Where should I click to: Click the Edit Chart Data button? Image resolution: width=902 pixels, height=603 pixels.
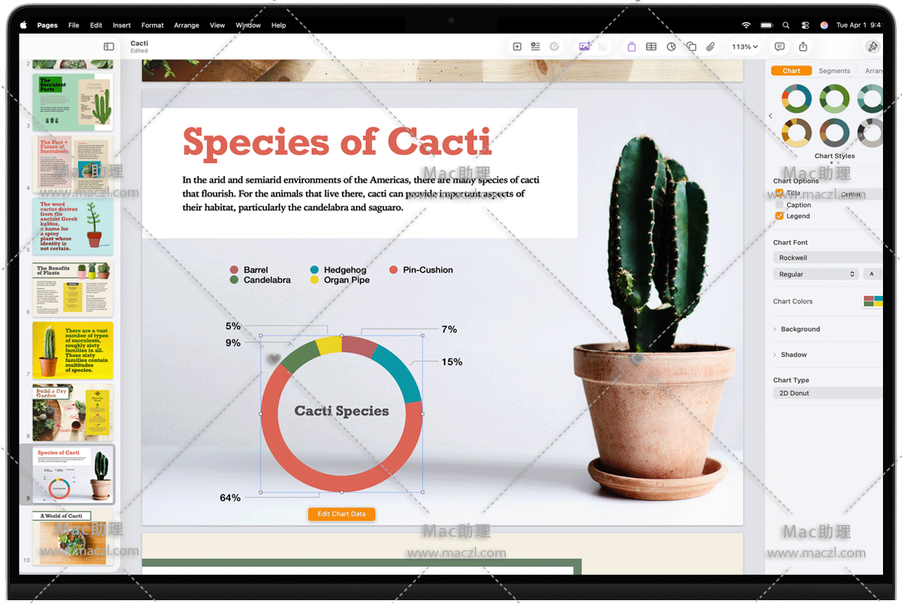(x=341, y=514)
